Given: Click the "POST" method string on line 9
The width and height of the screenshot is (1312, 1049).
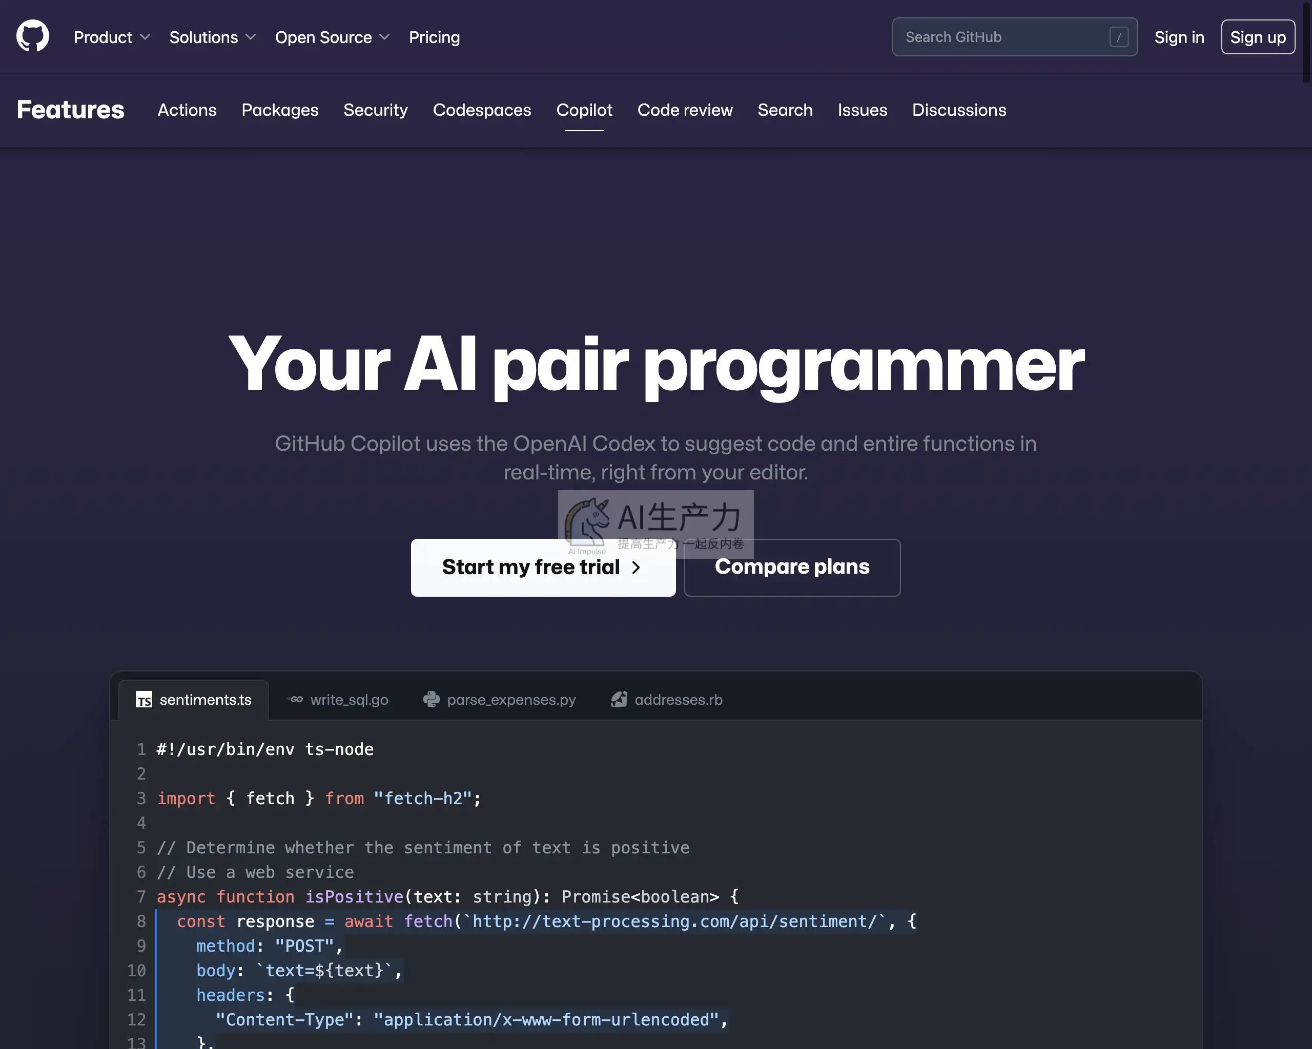Looking at the screenshot, I should coord(304,946).
